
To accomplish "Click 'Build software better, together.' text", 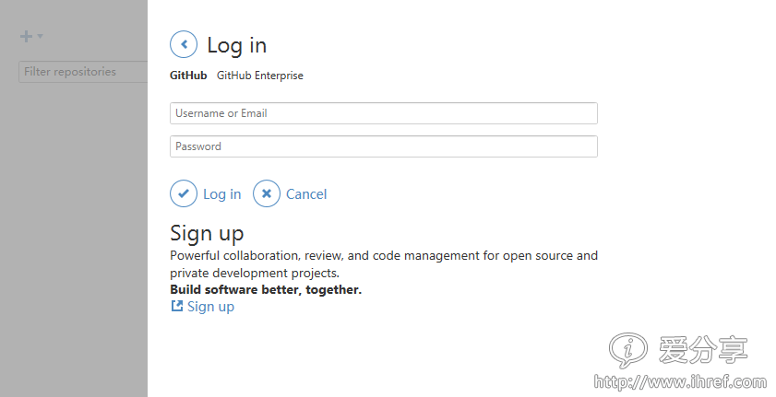I will point(266,290).
